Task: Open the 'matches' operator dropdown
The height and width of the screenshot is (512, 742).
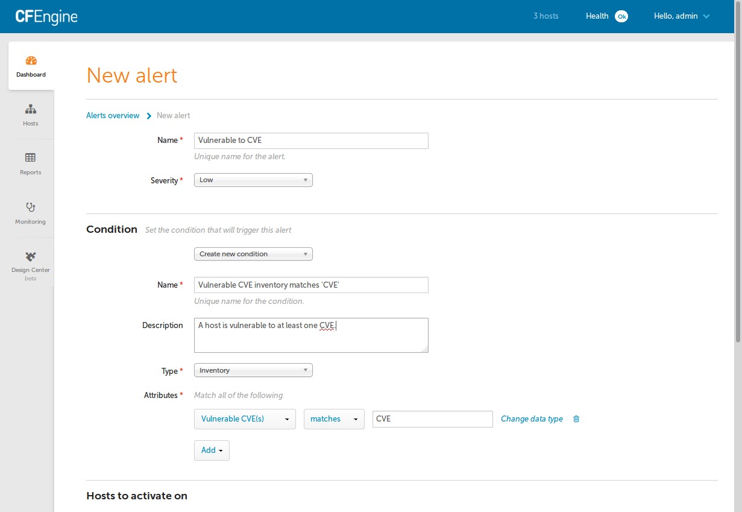Action: (333, 419)
